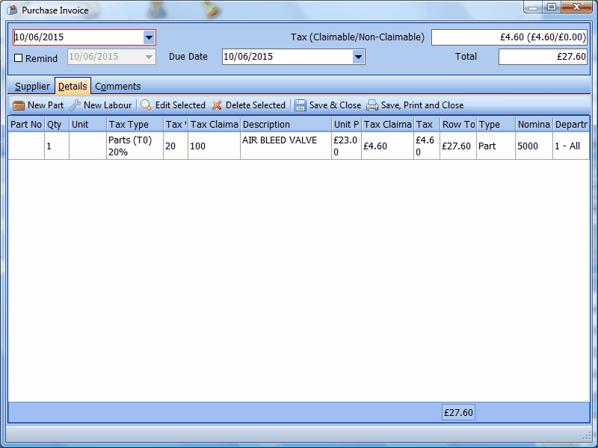Click the Edit Selected magnifier icon
This screenshot has width=598, height=448.
(146, 105)
